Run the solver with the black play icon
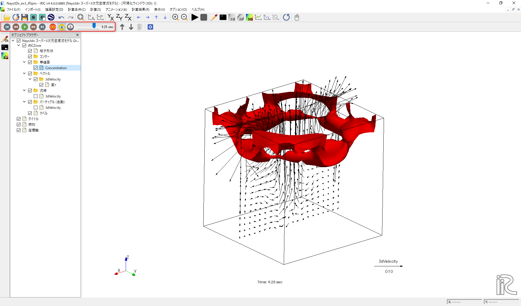 (195, 17)
